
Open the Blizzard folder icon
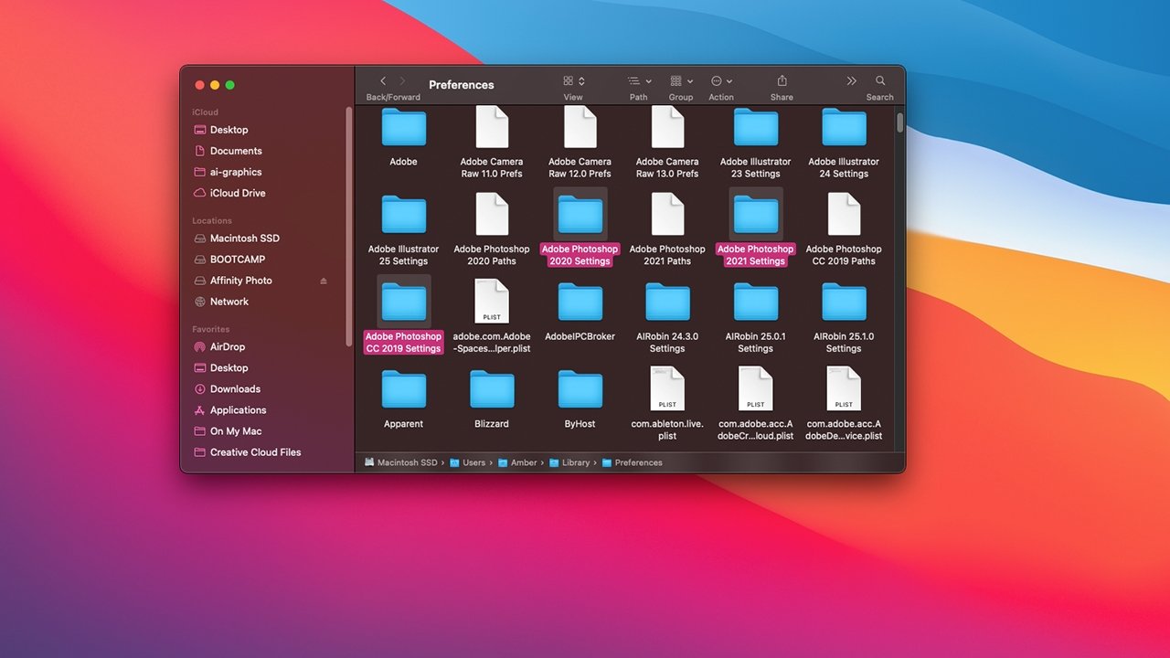coord(492,389)
